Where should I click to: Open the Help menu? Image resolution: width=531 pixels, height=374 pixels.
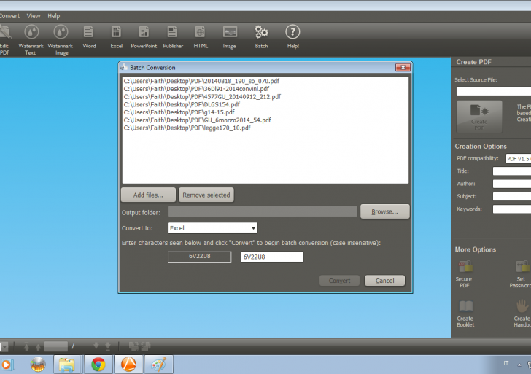click(53, 16)
